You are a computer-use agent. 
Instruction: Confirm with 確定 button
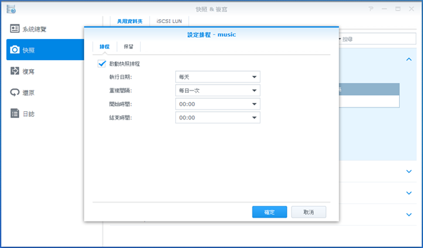pos(270,212)
